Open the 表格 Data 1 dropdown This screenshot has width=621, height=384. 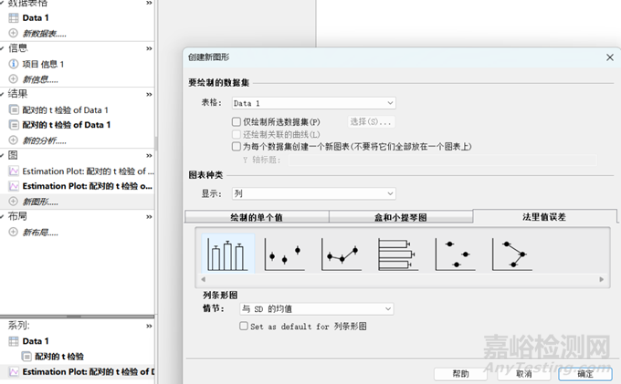click(x=311, y=103)
